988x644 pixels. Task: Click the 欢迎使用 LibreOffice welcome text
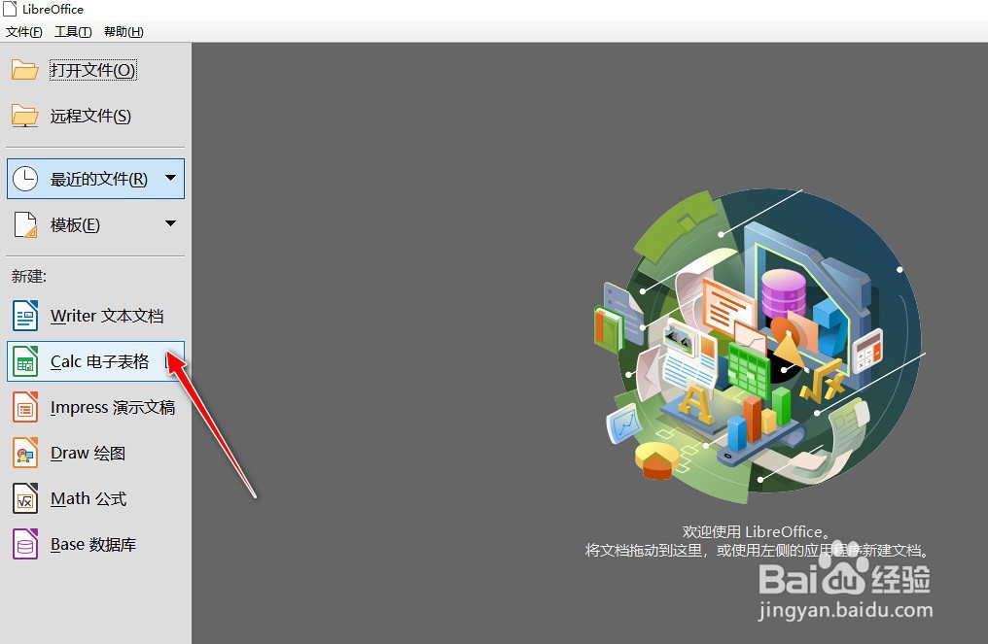(x=758, y=532)
